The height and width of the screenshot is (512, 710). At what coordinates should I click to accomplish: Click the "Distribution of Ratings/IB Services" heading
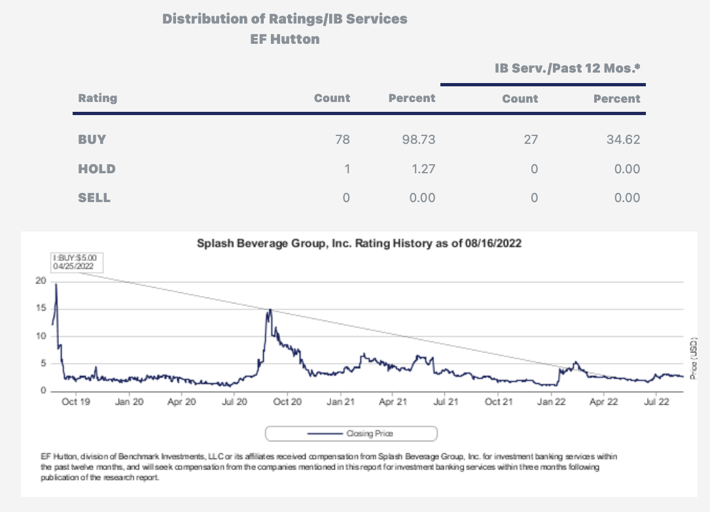[285, 19]
